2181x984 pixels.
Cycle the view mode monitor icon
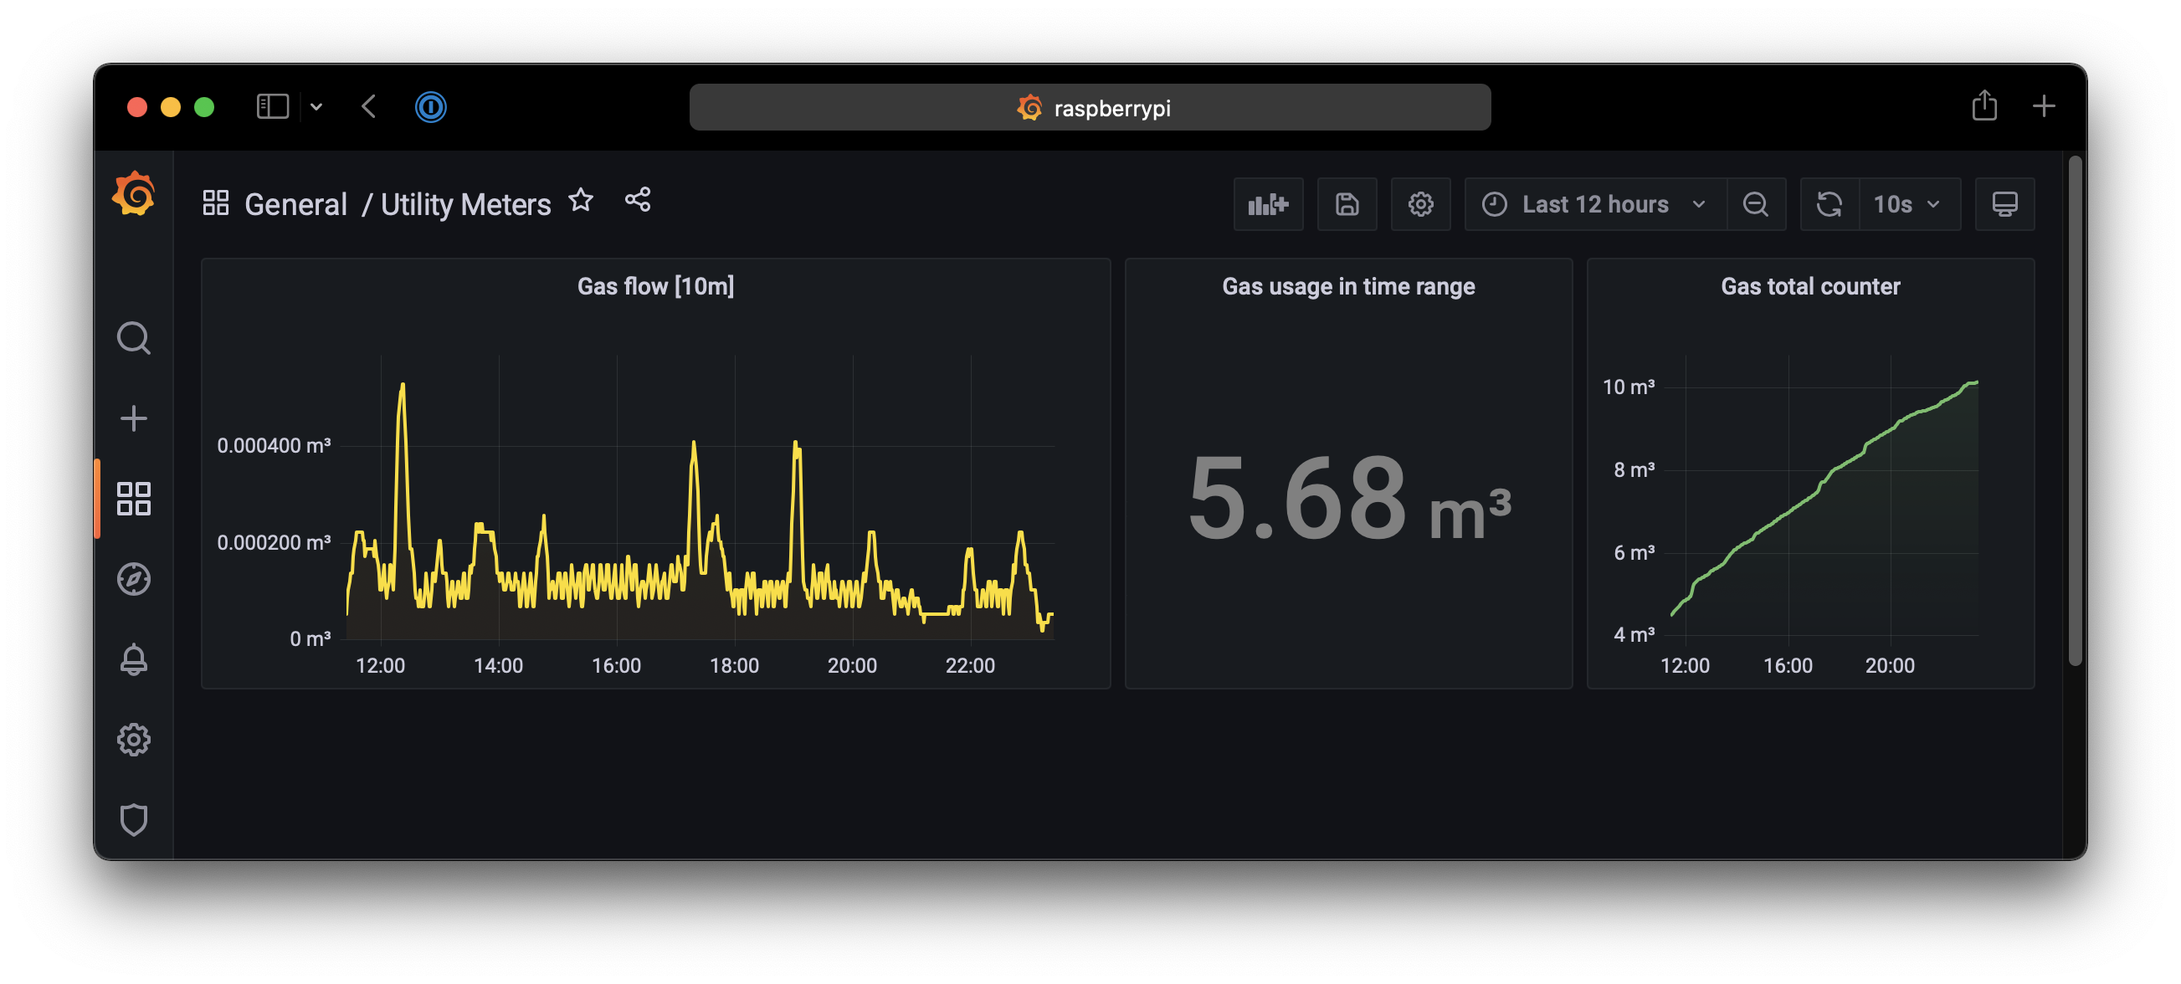pyautogui.click(x=2004, y=204)
